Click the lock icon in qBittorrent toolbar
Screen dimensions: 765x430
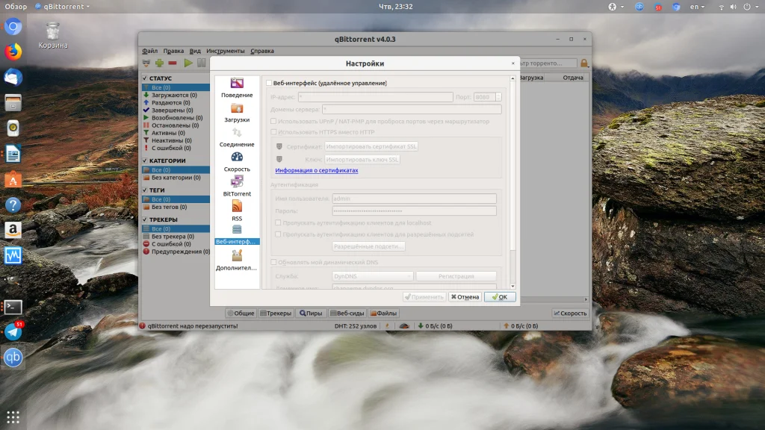click(x=584, y=63)
